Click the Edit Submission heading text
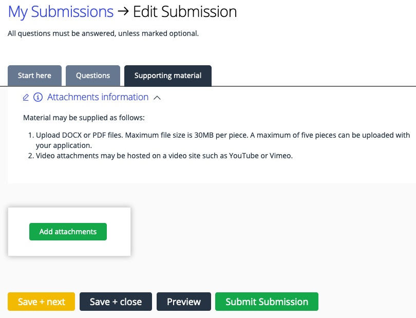The width and height of the screenshot is (416, 318). click(185, 12)
